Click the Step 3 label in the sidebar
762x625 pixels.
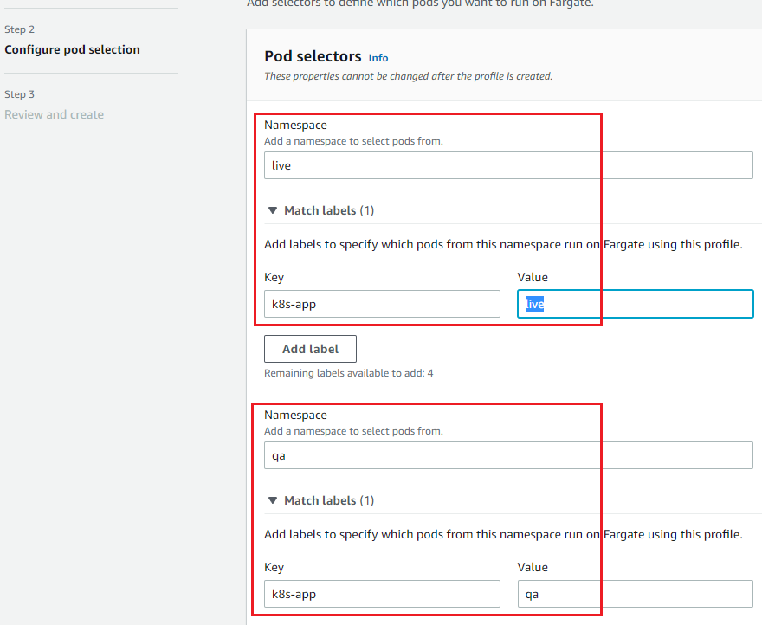[19, 94]
